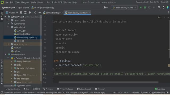Open the Problems tool window
Screen dimensions: 170x95
48,89
